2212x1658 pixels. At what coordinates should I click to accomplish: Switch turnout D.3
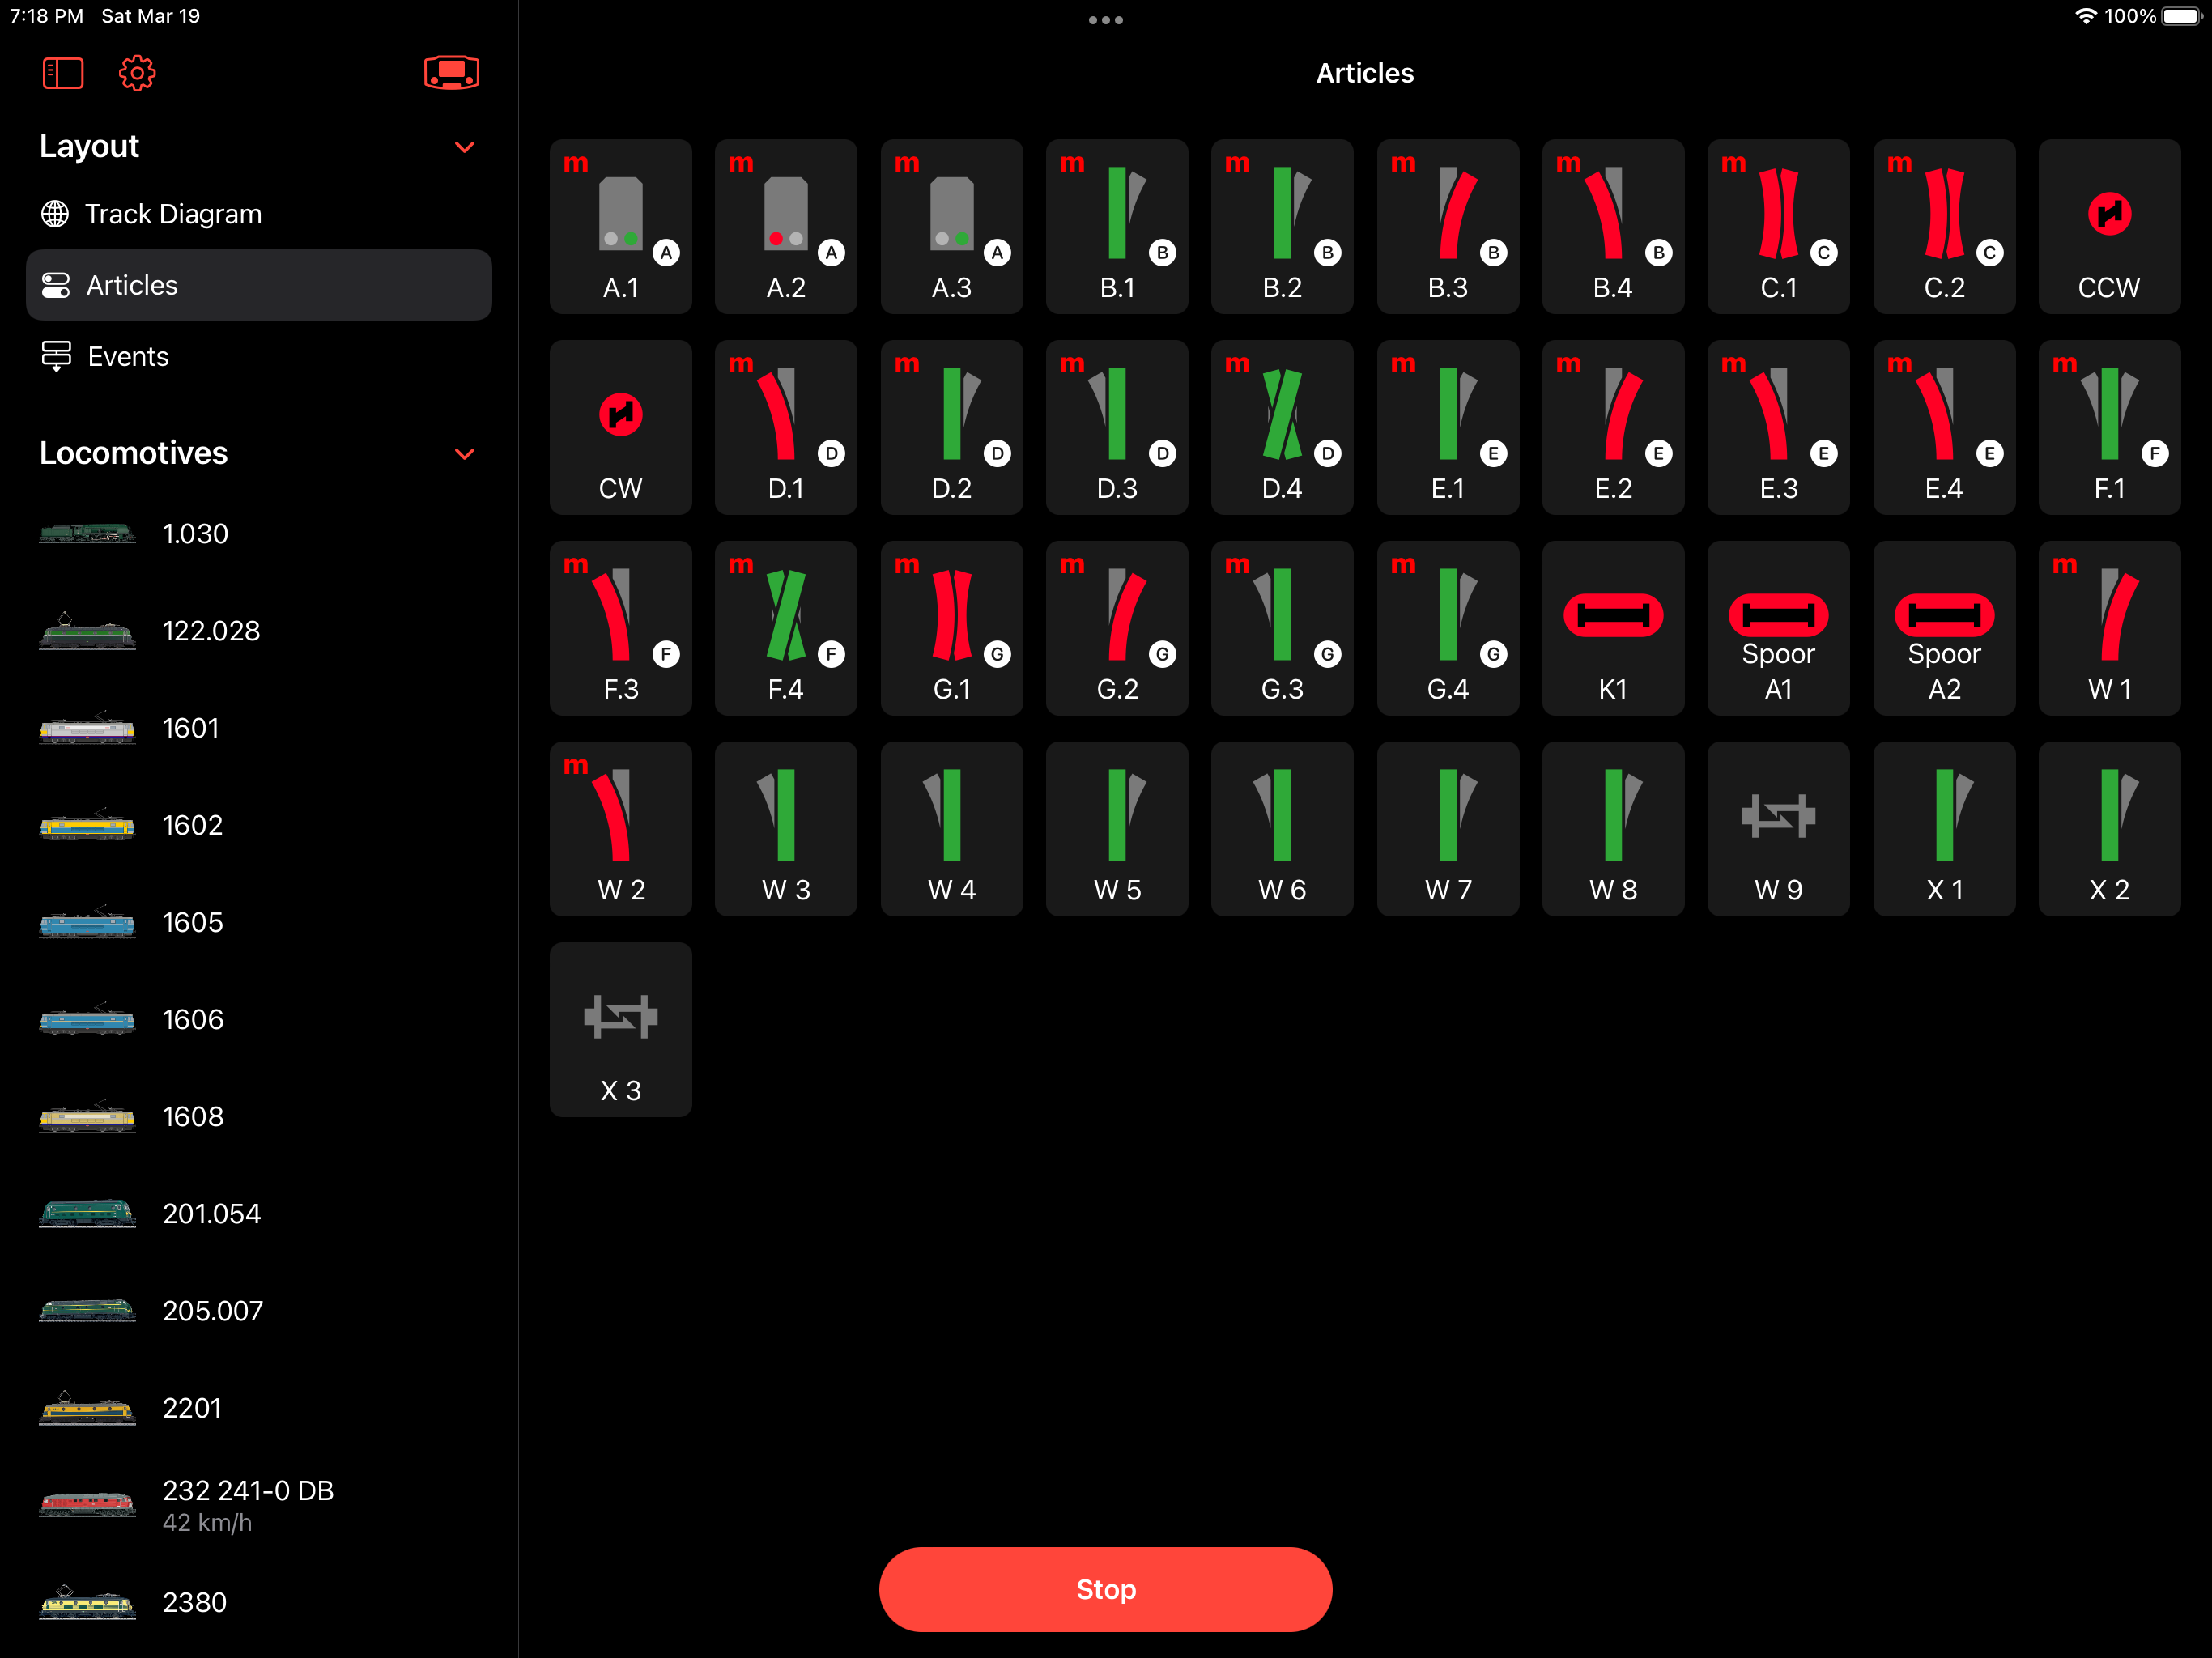tap(1117, 428)
